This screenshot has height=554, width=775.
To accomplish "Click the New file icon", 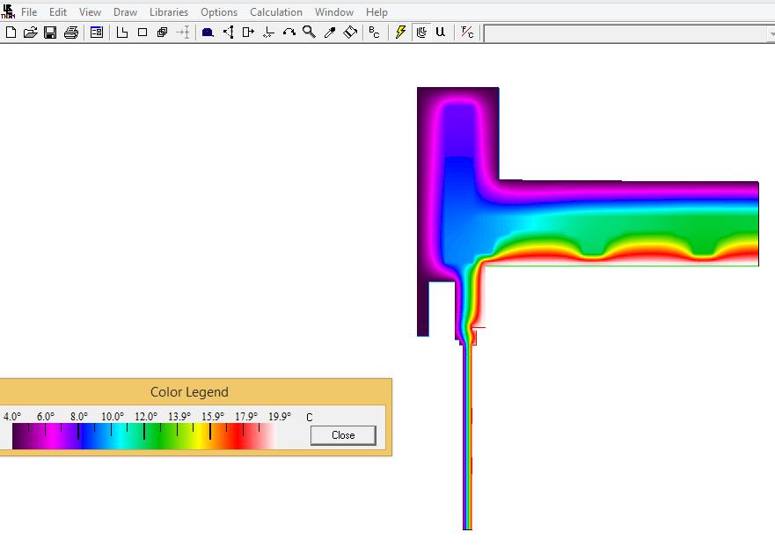I will (11, 33).
